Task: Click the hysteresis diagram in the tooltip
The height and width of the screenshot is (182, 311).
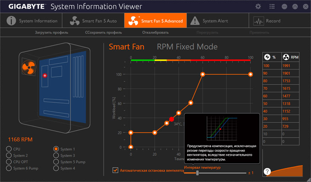Action: coord(222,128)
